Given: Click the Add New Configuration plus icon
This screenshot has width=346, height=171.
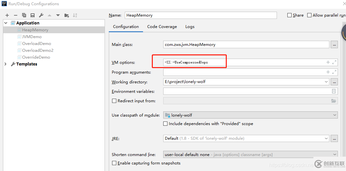Looking at the screenshot, I should tap(7, 15).
